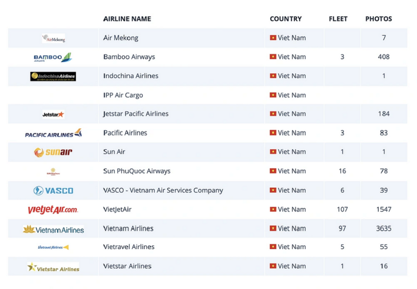417x289 pixels.
Task: Click the Sun PhuQuoc Airways logo
Action: coord(53,171)
